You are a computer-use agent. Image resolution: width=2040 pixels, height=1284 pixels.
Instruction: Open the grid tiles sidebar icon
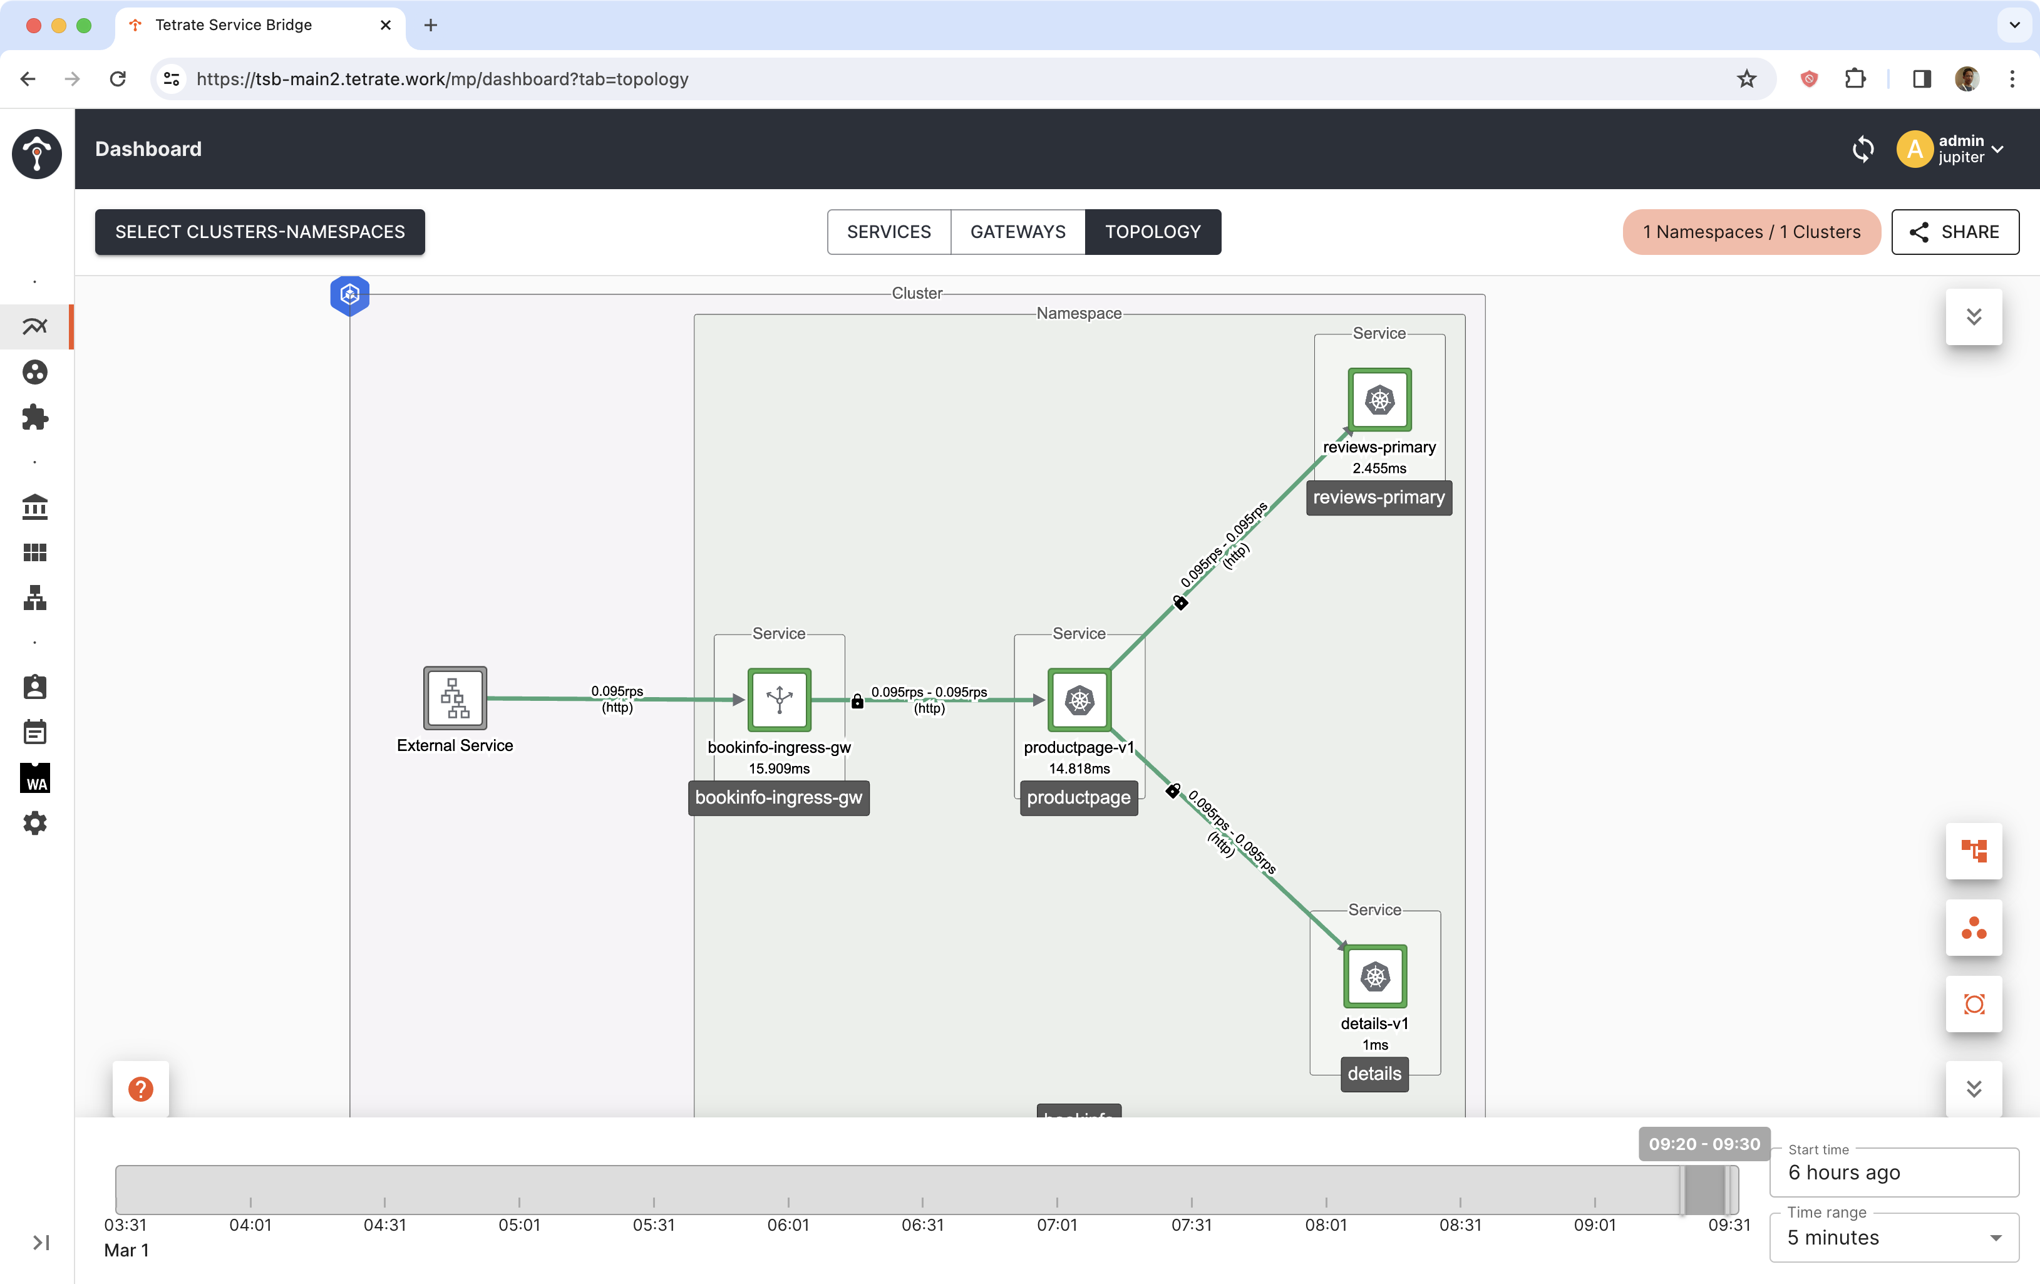(34, 552)
